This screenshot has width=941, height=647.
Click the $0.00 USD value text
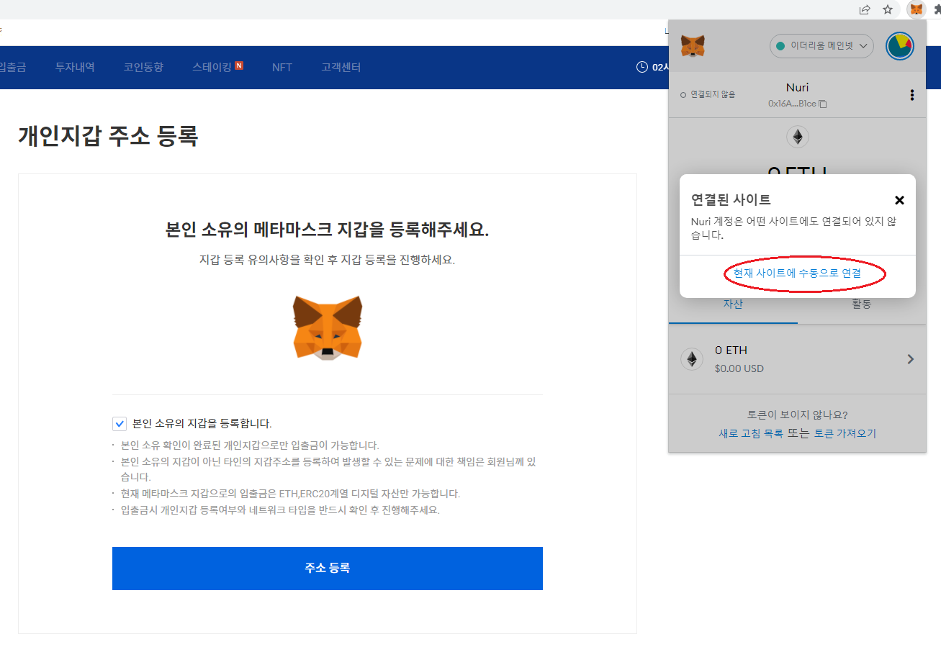tap(739, 368)
